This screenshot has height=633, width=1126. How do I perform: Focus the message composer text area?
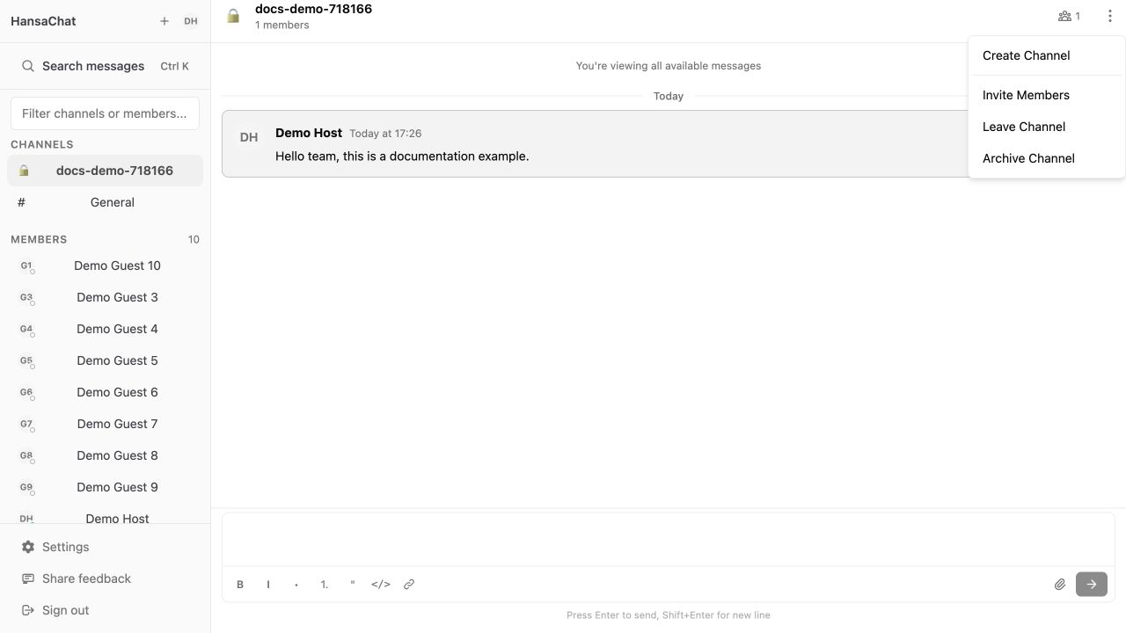point(669,541)
